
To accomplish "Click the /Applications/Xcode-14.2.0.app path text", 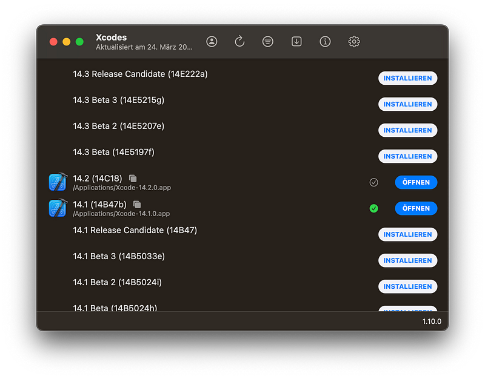I will [122, 188].
